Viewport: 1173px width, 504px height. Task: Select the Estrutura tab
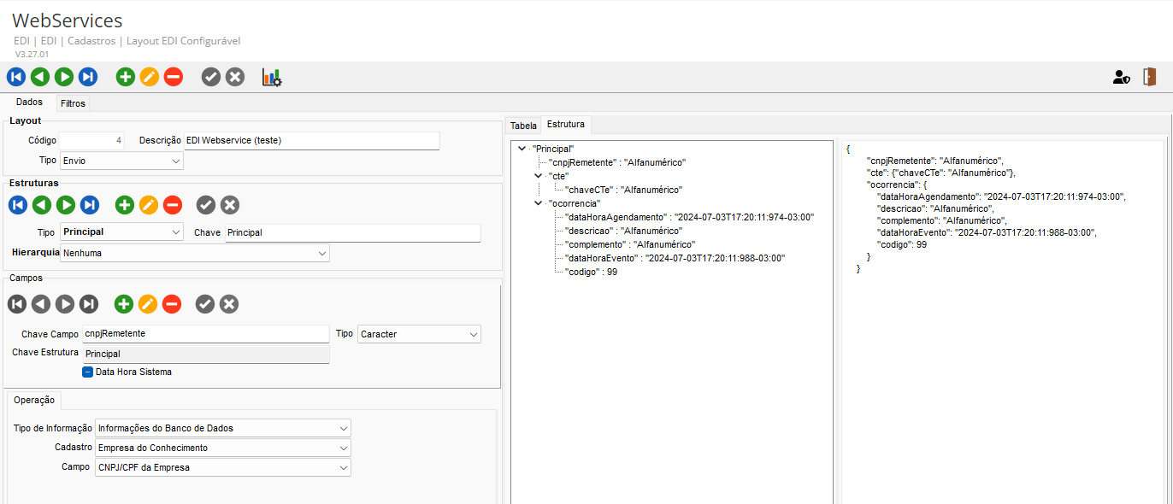click(x=566, y=125)
